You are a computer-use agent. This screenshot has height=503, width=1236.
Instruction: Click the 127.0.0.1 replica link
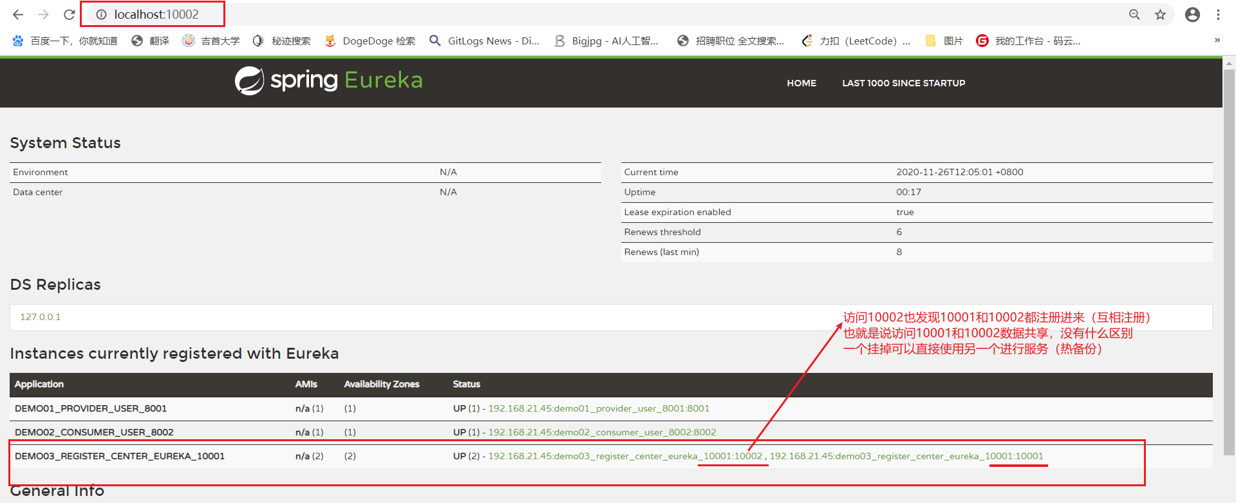40,317
